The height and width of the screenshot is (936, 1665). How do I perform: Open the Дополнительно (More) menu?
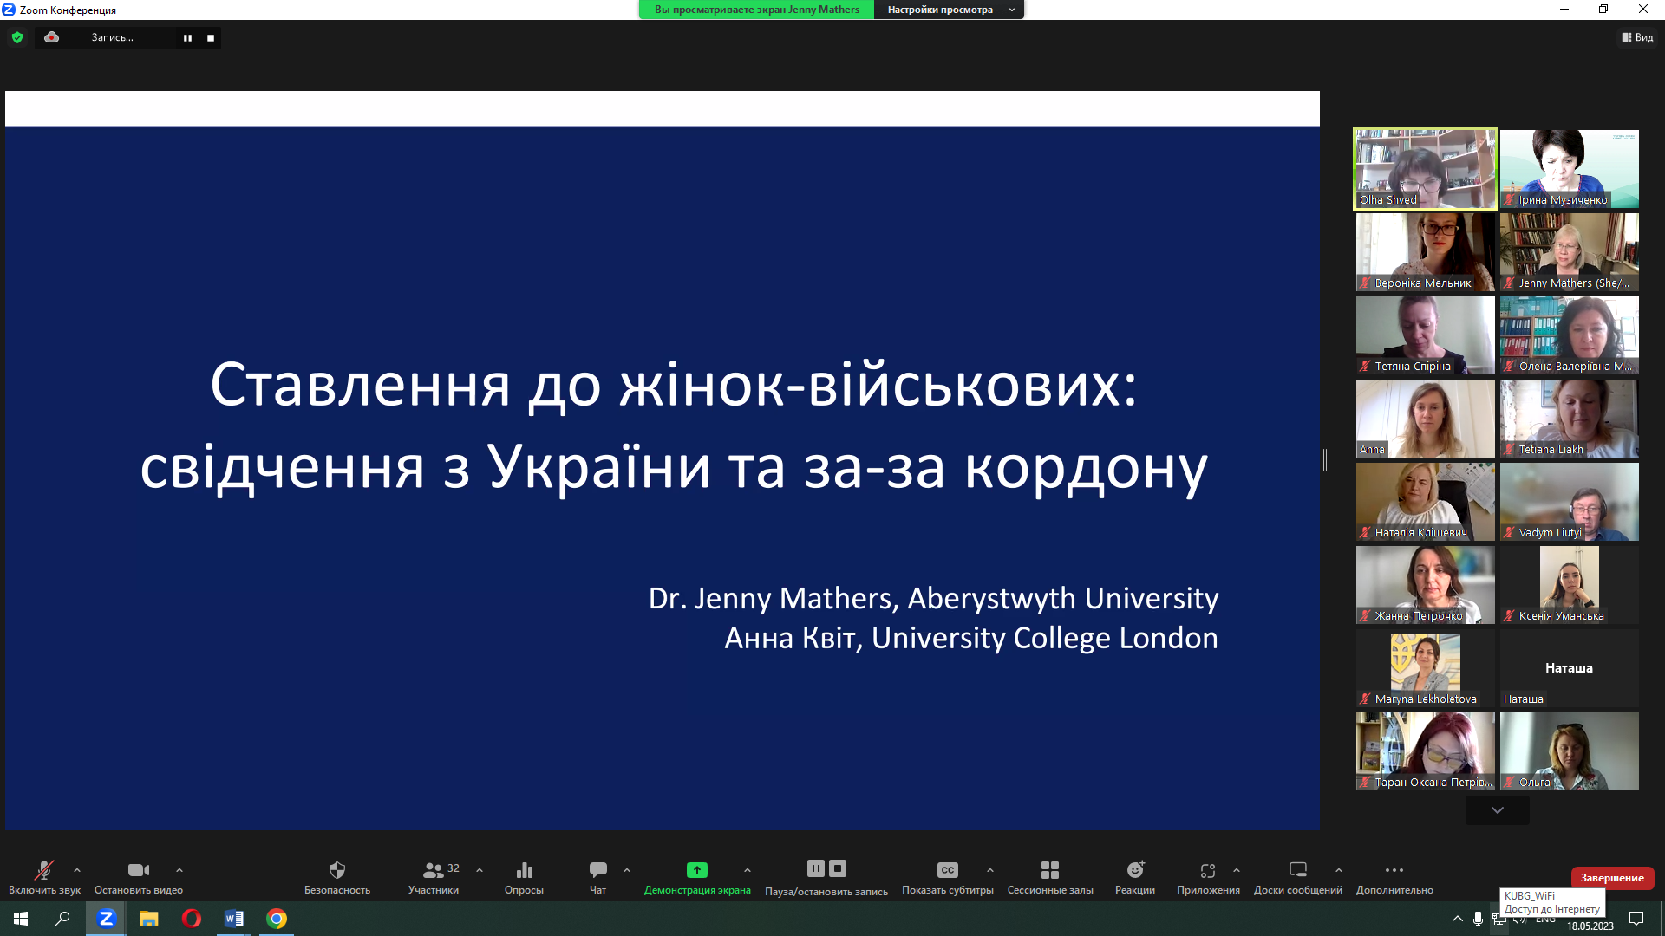1393,875
